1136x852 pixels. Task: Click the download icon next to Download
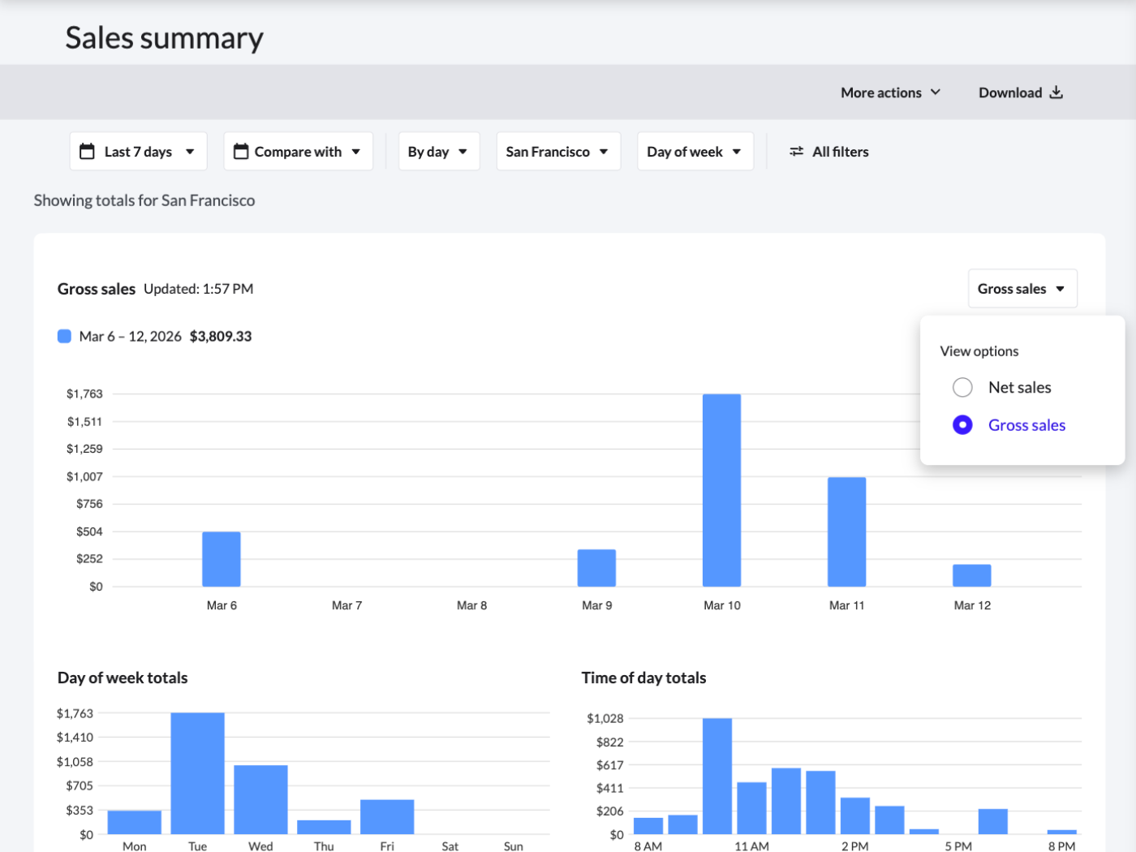[x=1056, y=92]
